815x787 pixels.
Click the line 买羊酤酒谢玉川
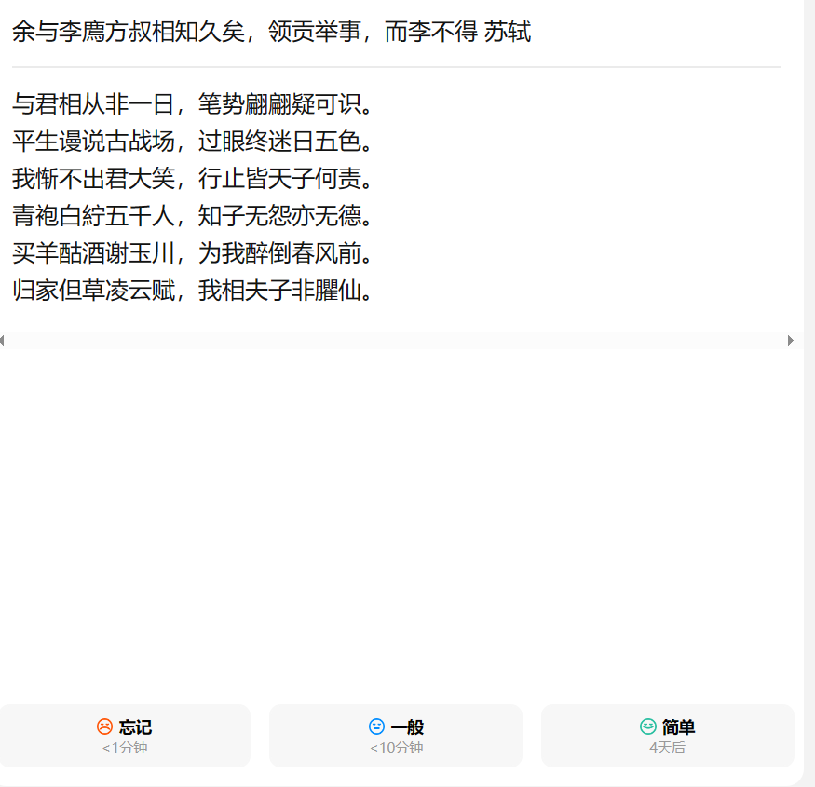pyautogui.click(x=93, y=253)
